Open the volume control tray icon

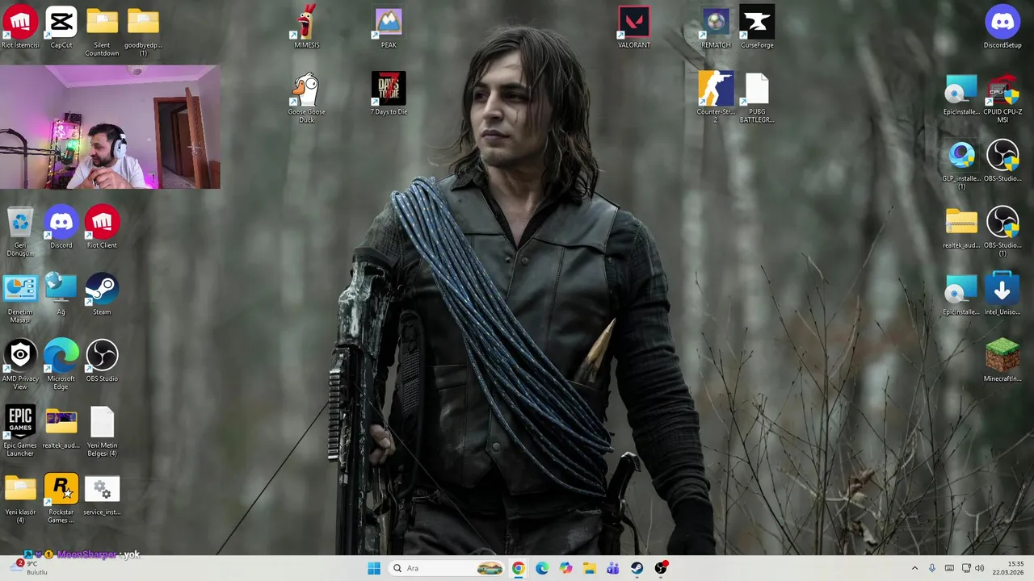pos(980,568)
